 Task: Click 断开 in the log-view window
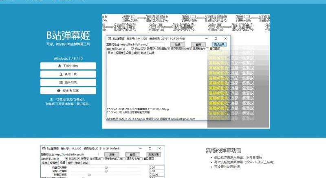198,44
